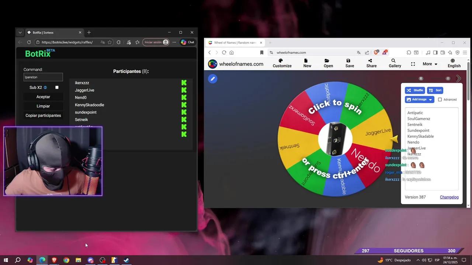This screenshot has width=472, height=265.
Task: Click the BotRix logo
Action: 40,53
